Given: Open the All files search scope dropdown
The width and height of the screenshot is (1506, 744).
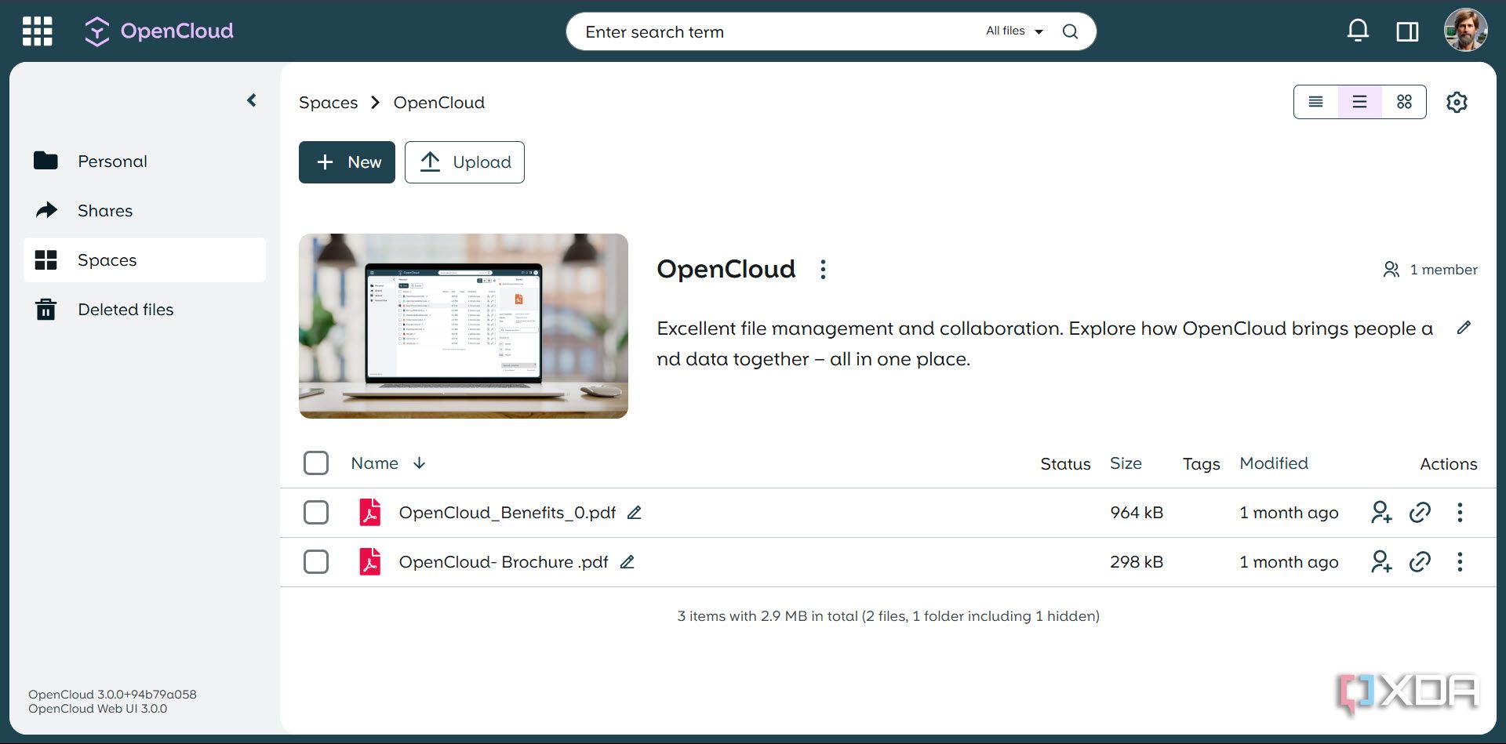Looking at the screenshot, I should coord(1015,31).
